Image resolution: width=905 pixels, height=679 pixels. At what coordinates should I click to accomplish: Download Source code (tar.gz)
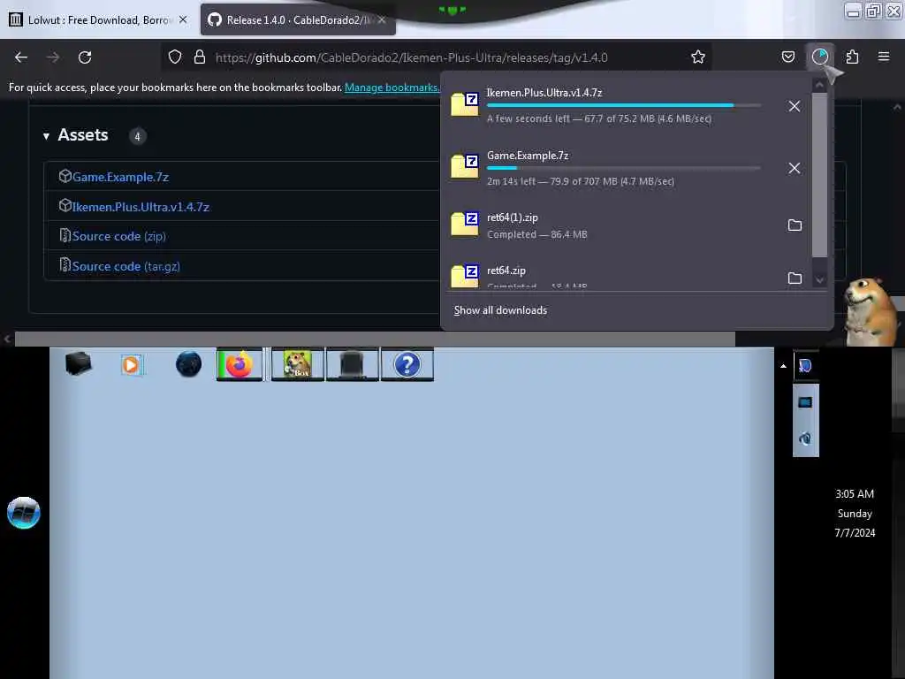[x=125, y=266]
